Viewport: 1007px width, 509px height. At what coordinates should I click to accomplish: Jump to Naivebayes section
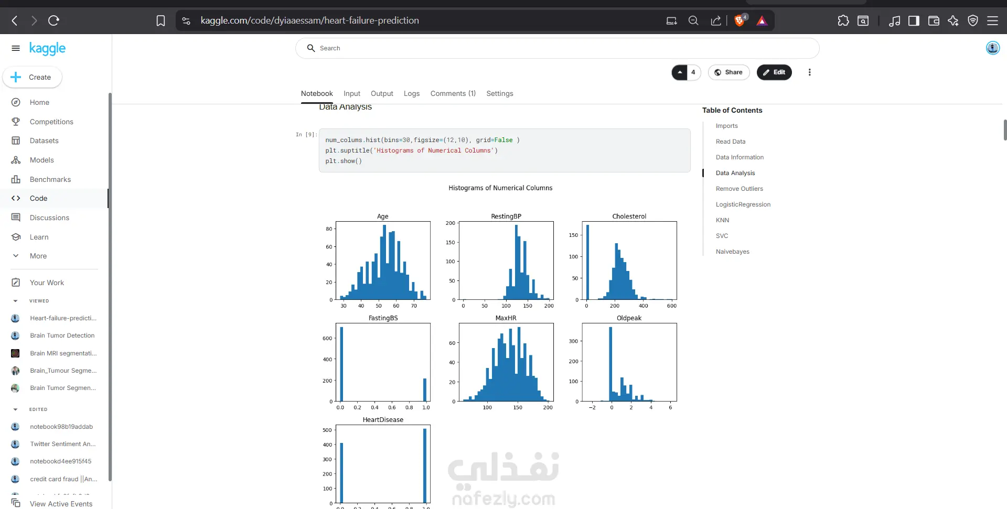(733, 252)
